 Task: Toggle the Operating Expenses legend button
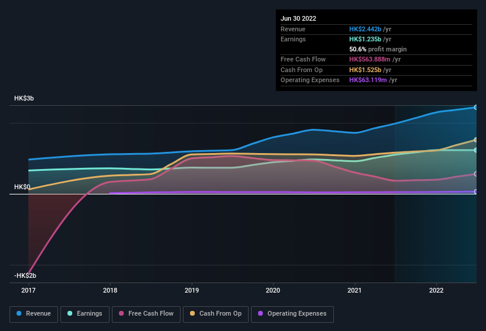292,314
